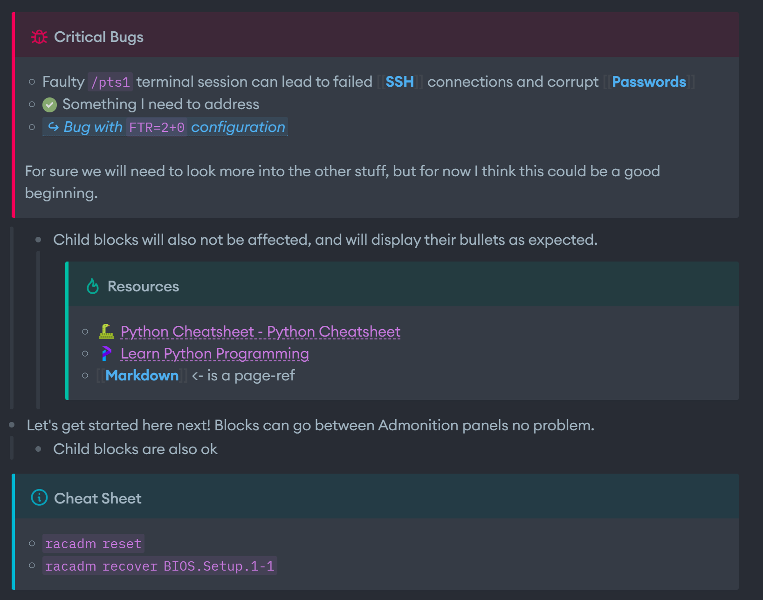Click the flame icon beside Resources
The width and height of the screenshot is (763, 600).
pos(93,286)
